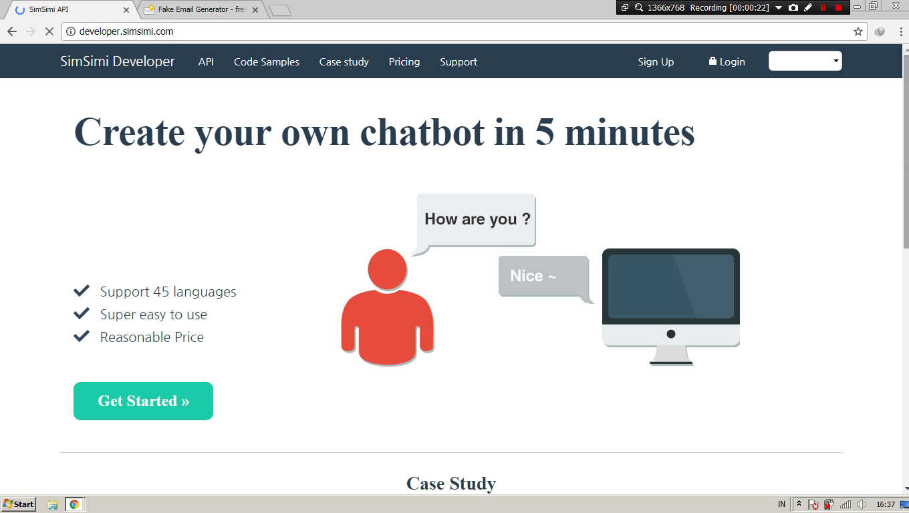The image size is (909, 513).
Task: Select the 'Super easy to use' text
Action: 154,315
